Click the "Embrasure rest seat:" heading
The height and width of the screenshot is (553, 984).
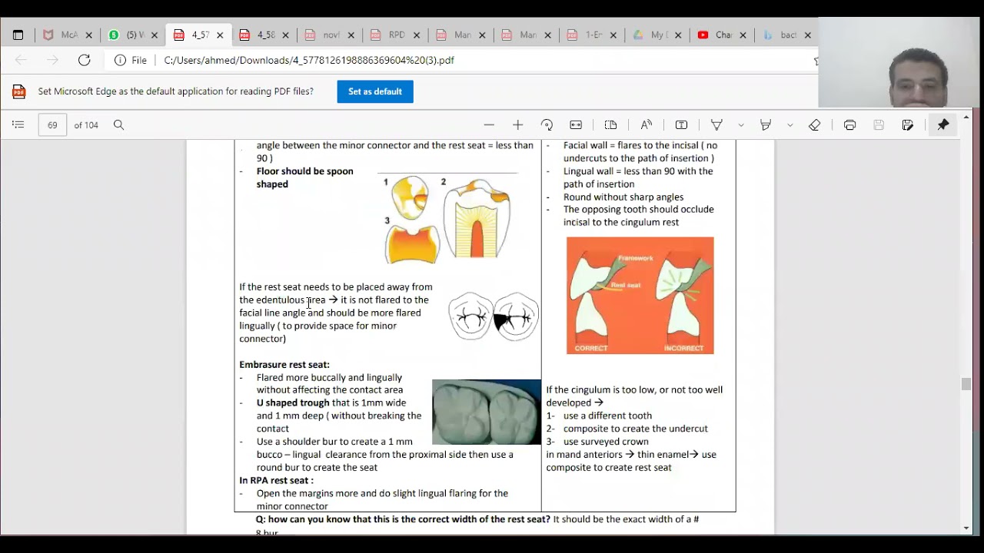284,365
